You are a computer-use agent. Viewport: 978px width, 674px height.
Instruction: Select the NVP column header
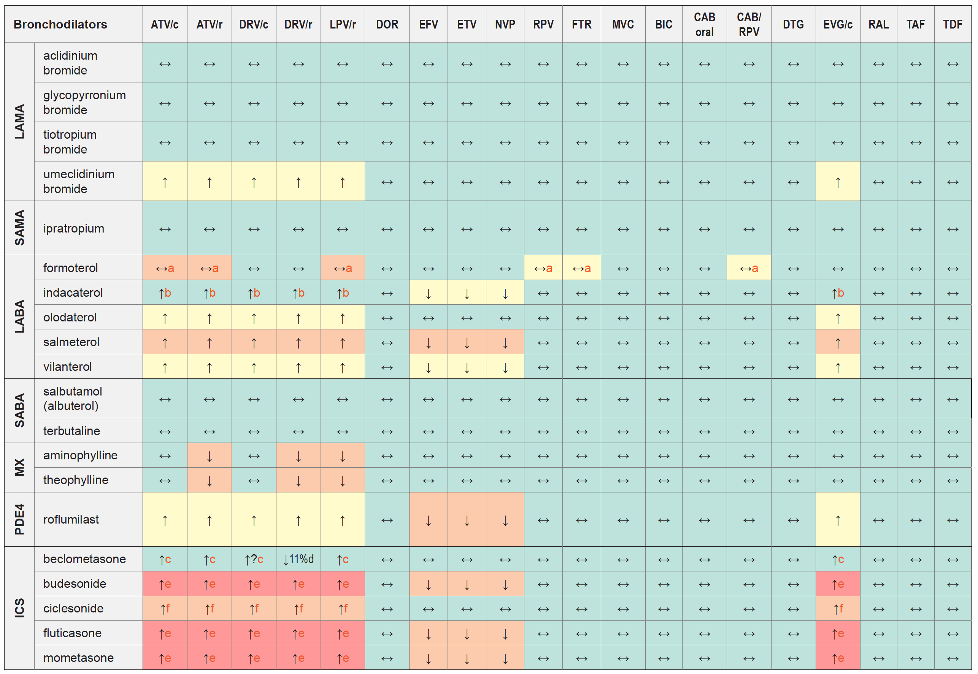click(x=505, y=24)
